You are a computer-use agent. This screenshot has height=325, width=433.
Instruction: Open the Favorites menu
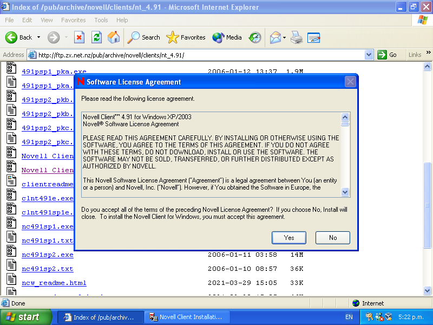pyautogui.click(x=74, y=20)
